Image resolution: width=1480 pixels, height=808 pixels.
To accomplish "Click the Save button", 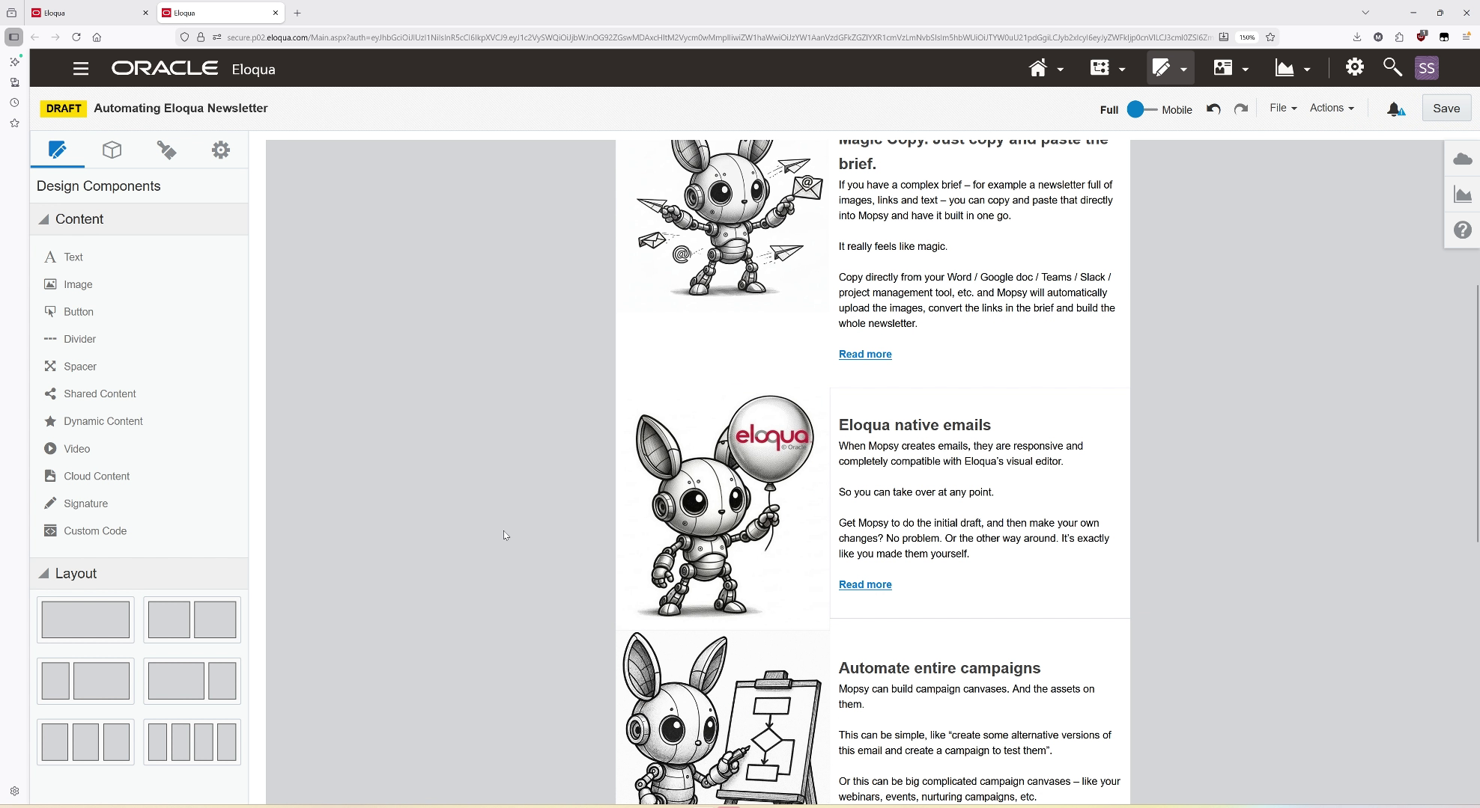I will click(x=1446, y=108).
